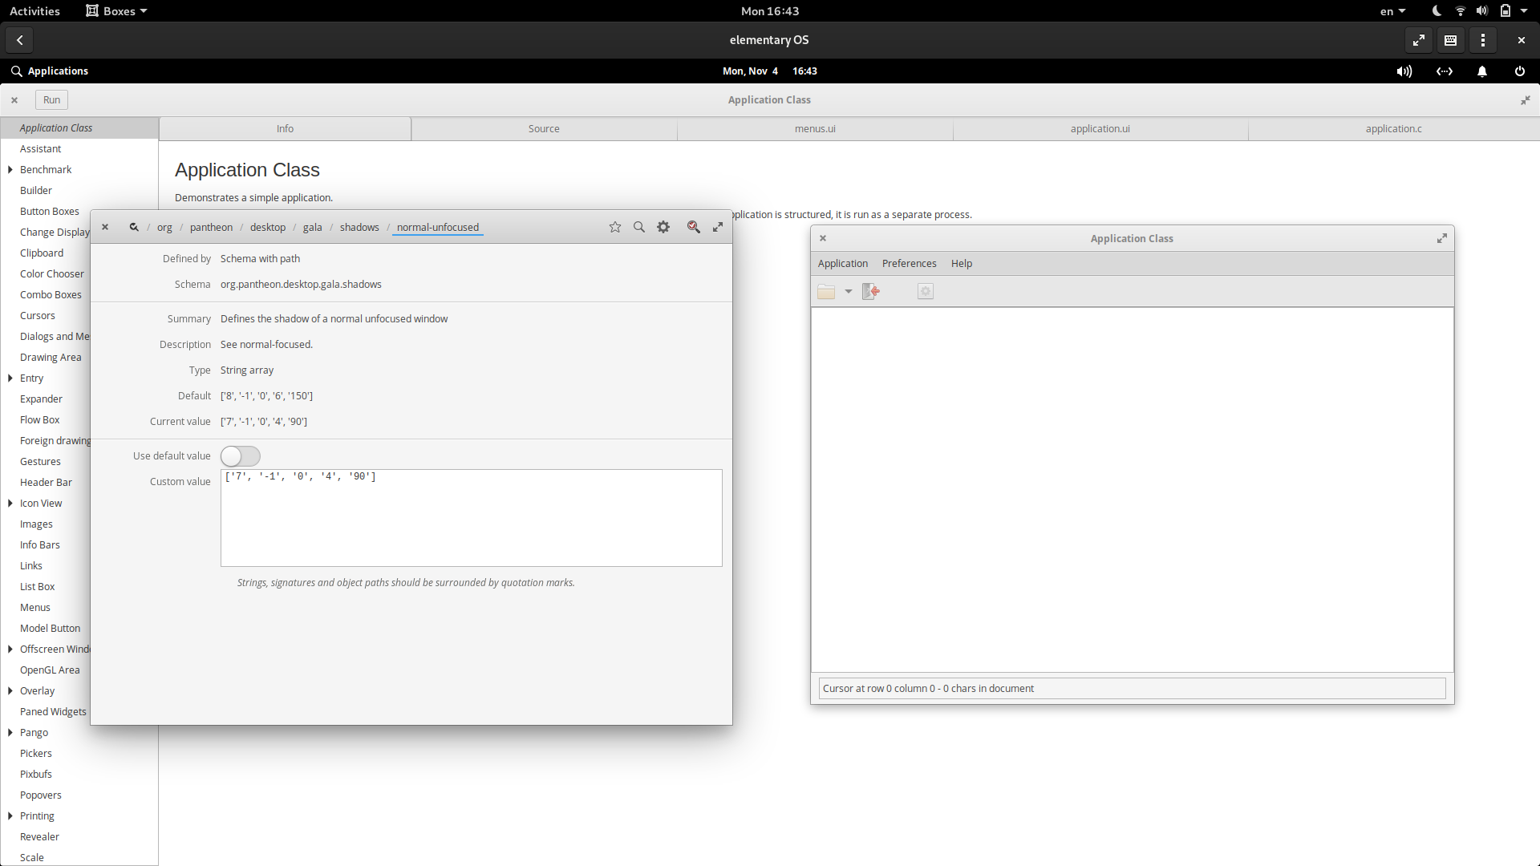Viewport: 1540px width, 866px height.
Task: Click the open folder icon in Application Class toolbar
Action: pyautogui.click(x=826, y=292)
